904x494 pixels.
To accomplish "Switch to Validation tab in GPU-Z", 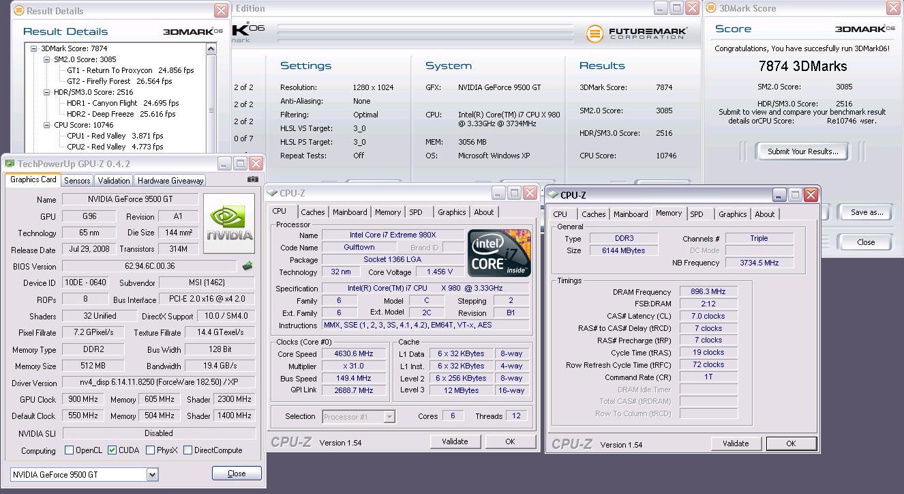I will (114, 180).
